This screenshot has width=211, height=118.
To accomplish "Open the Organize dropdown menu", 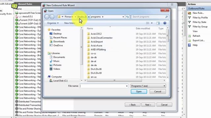I will coord(53,23).
